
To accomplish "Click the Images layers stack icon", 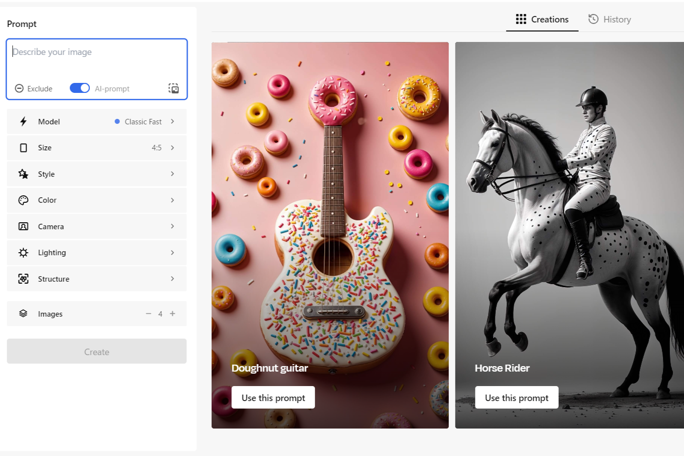I will [23, 314].
